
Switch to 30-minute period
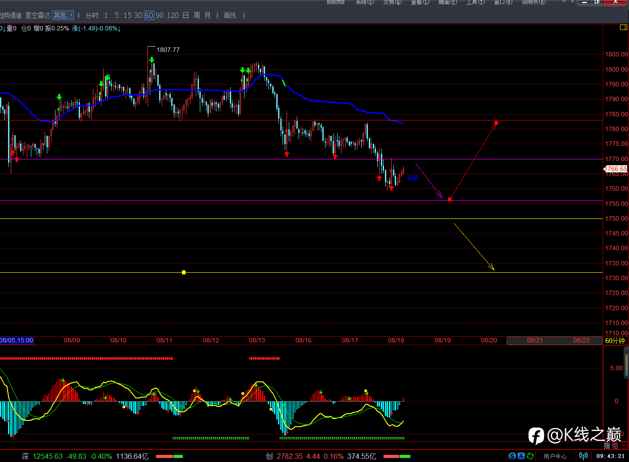pos(138,15)
